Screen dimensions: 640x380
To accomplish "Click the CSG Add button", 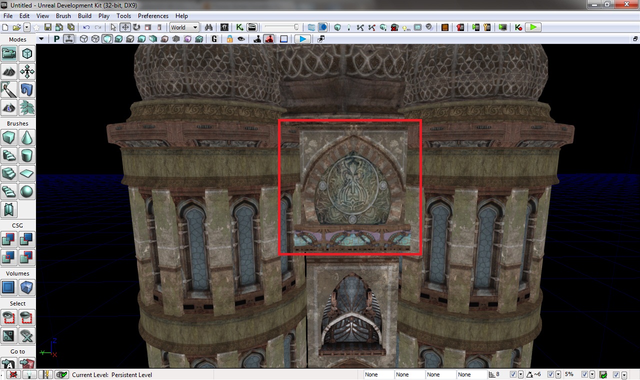I will tap(9, 239).
